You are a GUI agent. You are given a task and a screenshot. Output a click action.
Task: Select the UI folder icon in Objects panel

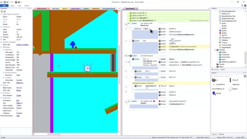coord(214,80)
